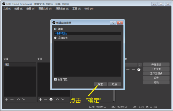Click the transition duration spinner arrows
The width and height of the screenshot is (173, 111).
[x=140, y=65]
